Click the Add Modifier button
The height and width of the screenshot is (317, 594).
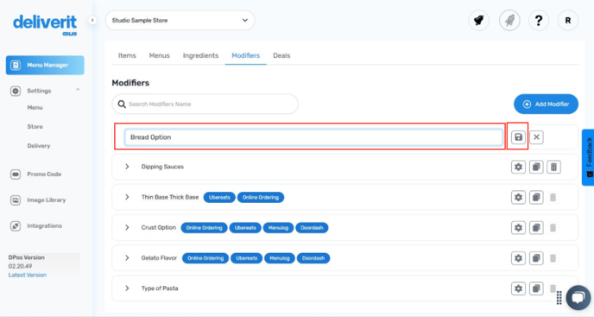point(546,104)
